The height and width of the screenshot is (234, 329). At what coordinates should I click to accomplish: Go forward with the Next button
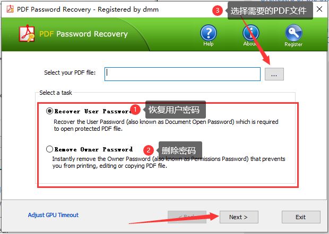pos(239,217)
